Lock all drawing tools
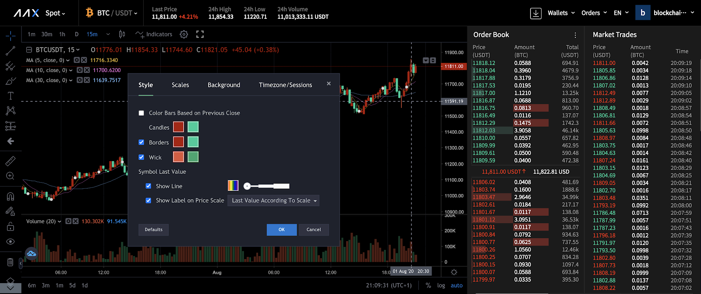Screen dimensions: 701x294 [x=11, y=226]
